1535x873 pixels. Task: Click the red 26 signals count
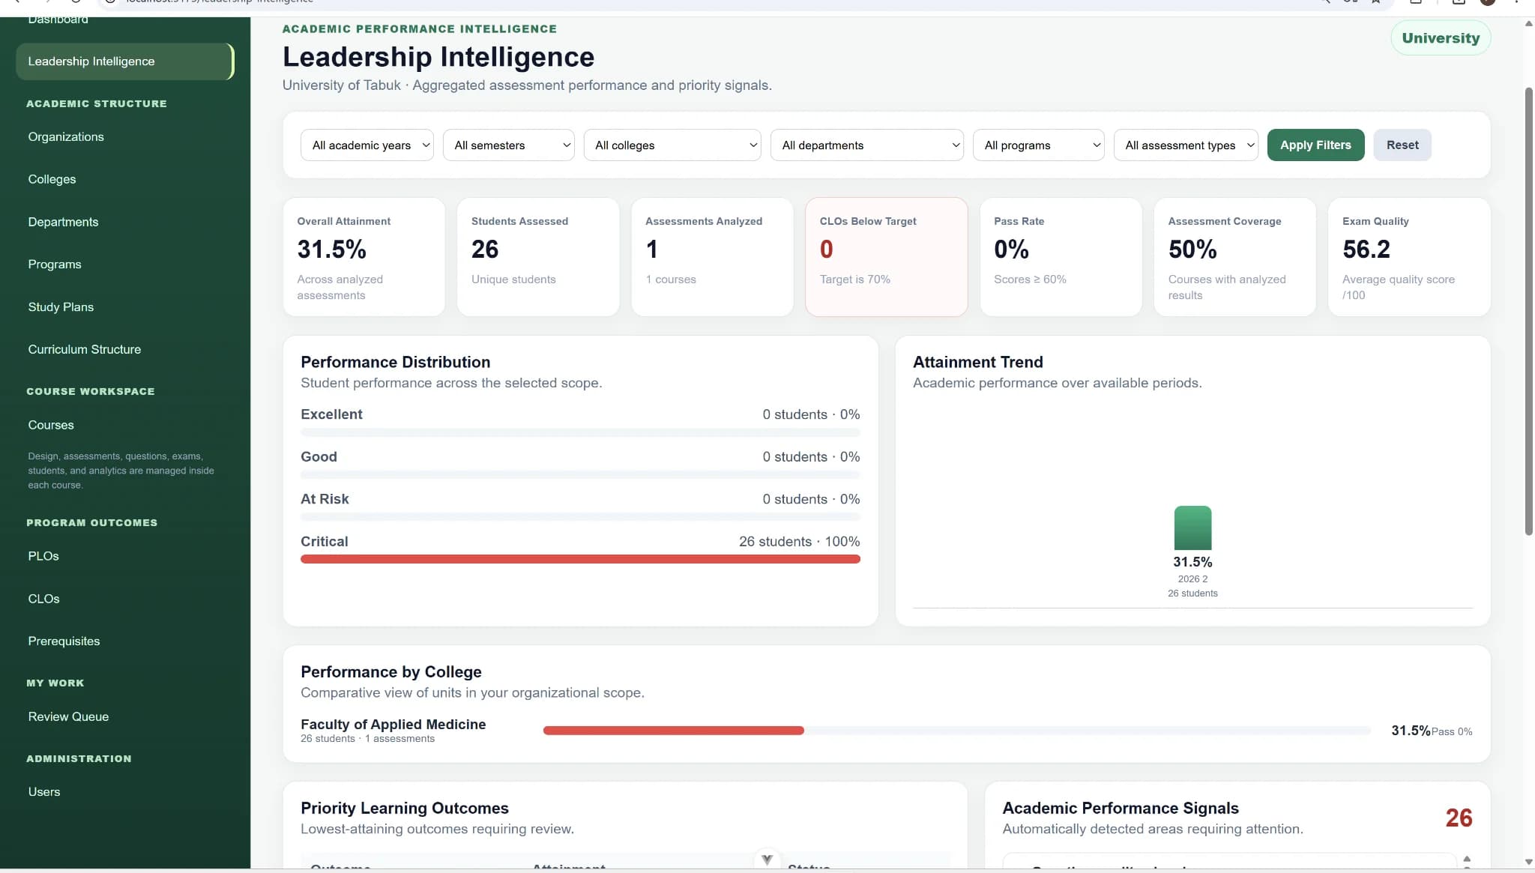(1459, 818)
